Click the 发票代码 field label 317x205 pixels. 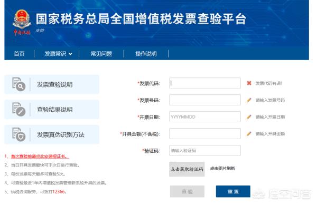(149, 83)
